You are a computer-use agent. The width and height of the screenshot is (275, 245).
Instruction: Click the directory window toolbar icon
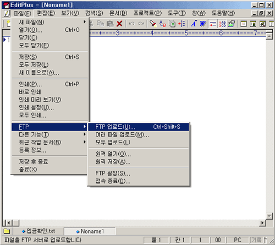[x=253, y=24]
